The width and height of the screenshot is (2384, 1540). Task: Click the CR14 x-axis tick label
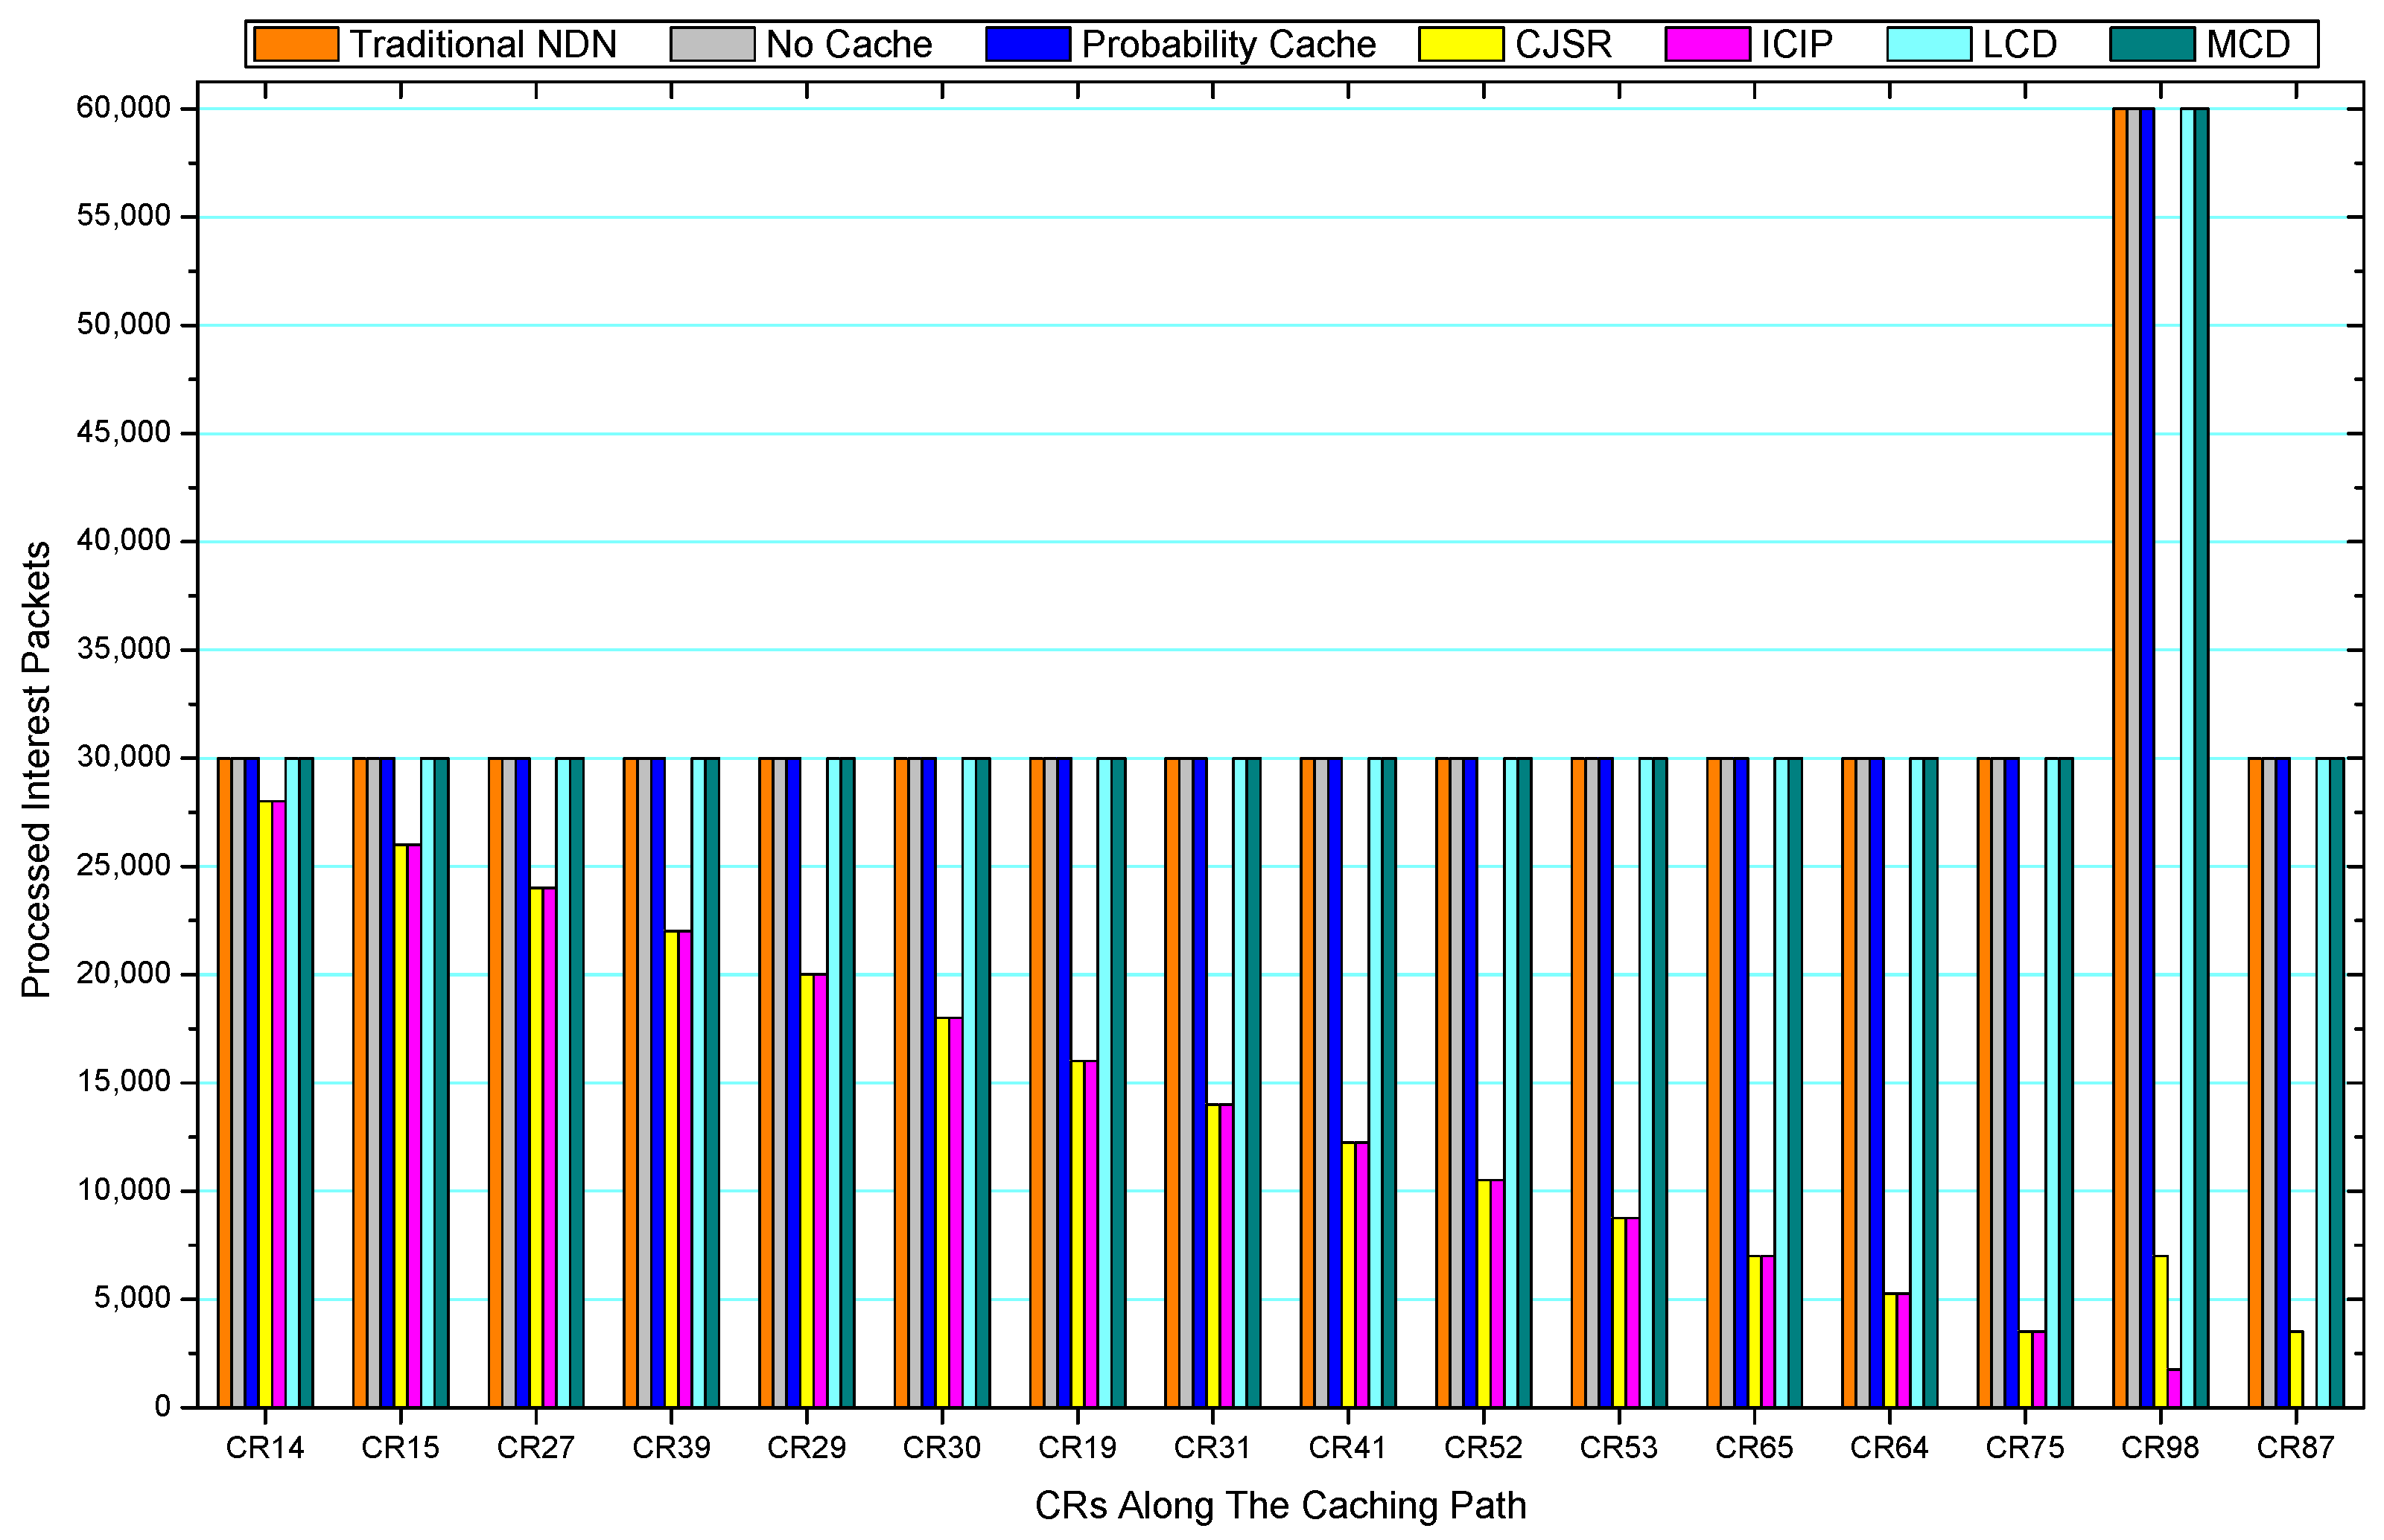tap(264, 1447)
